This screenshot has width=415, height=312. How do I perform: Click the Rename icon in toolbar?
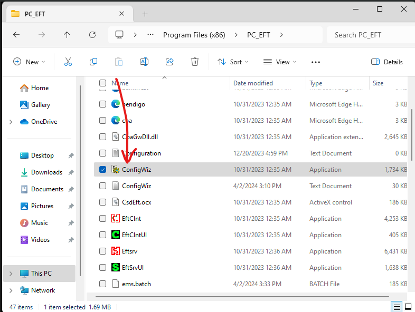tap(144, 62)
